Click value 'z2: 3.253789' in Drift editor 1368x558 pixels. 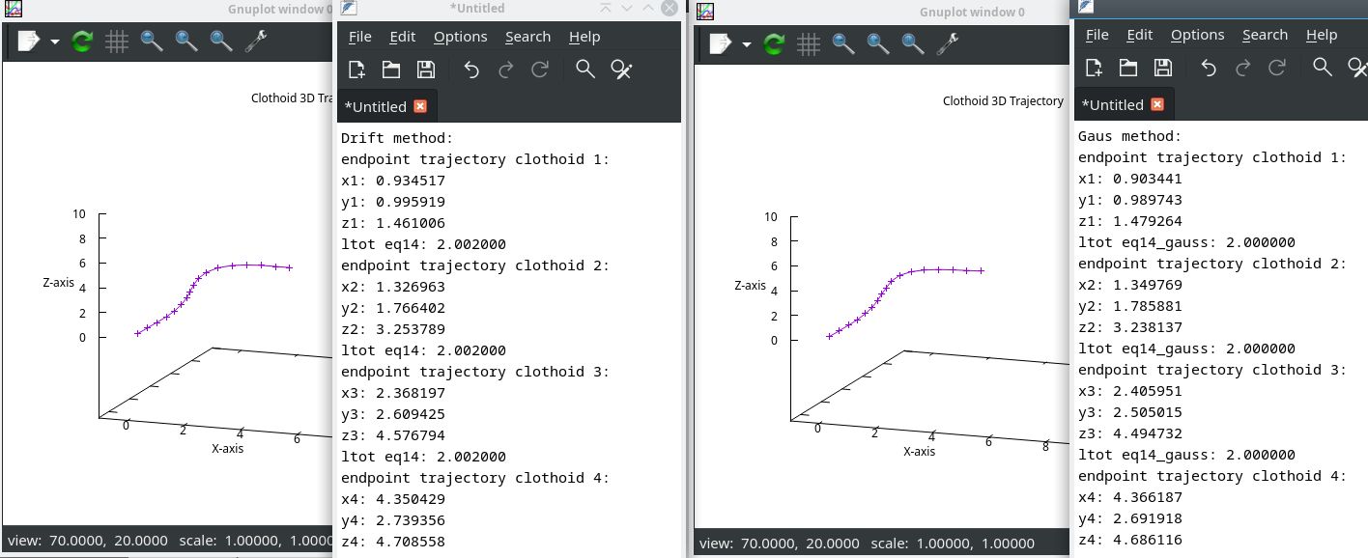pyautogui.click(x=393, y=329)
